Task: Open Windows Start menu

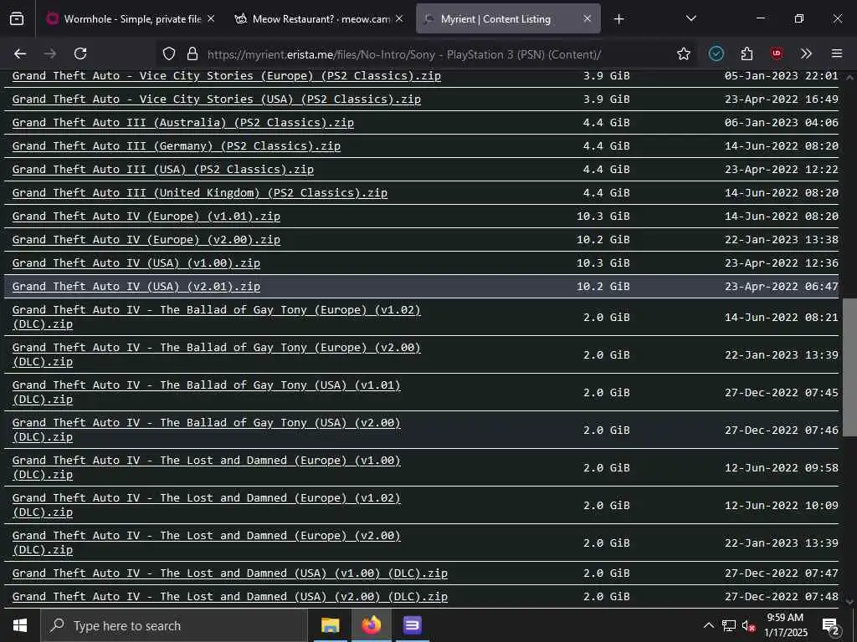Action: point(20,625)
